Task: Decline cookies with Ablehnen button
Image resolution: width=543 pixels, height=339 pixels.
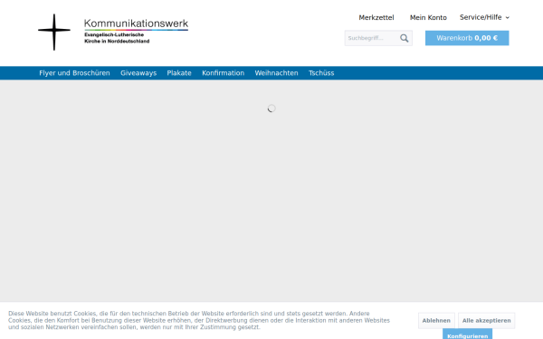Action: [436, 321]
